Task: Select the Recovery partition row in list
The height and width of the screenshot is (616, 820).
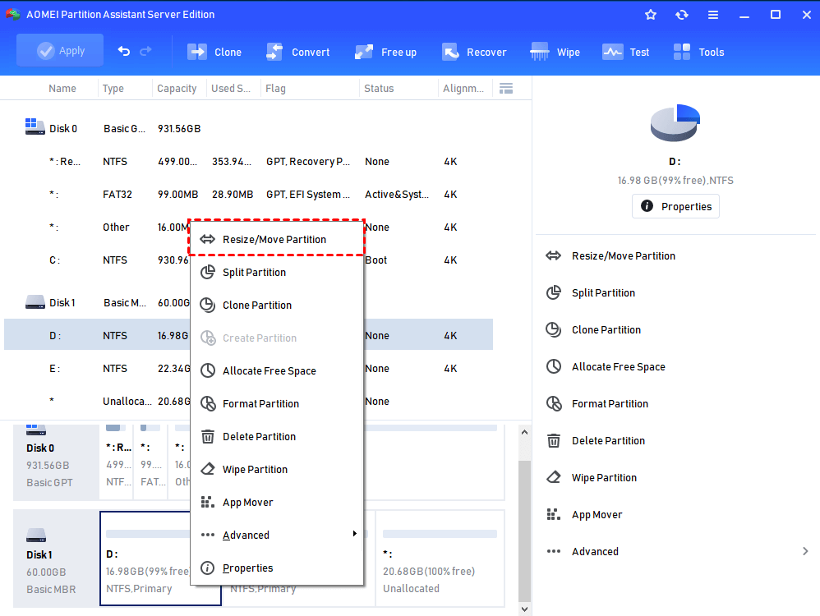Action: (x=248, y=161)
